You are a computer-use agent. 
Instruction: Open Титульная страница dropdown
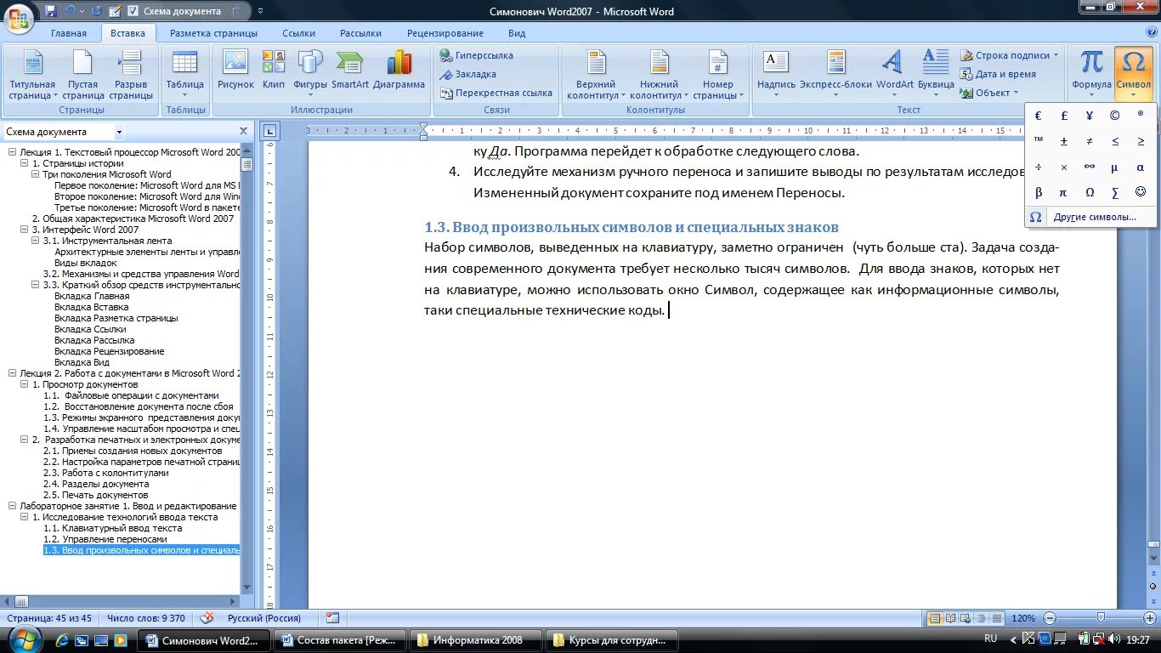pos(31,75)
